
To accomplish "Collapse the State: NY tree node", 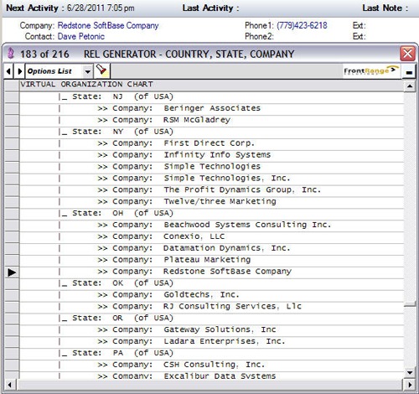I will point(64,132).
